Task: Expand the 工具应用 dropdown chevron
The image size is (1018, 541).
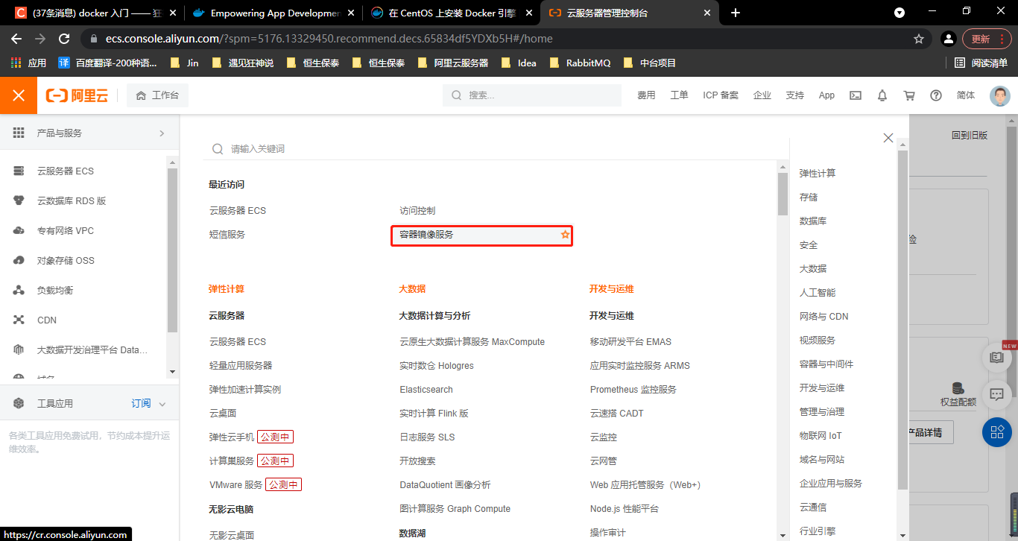Action: point(162,404)
